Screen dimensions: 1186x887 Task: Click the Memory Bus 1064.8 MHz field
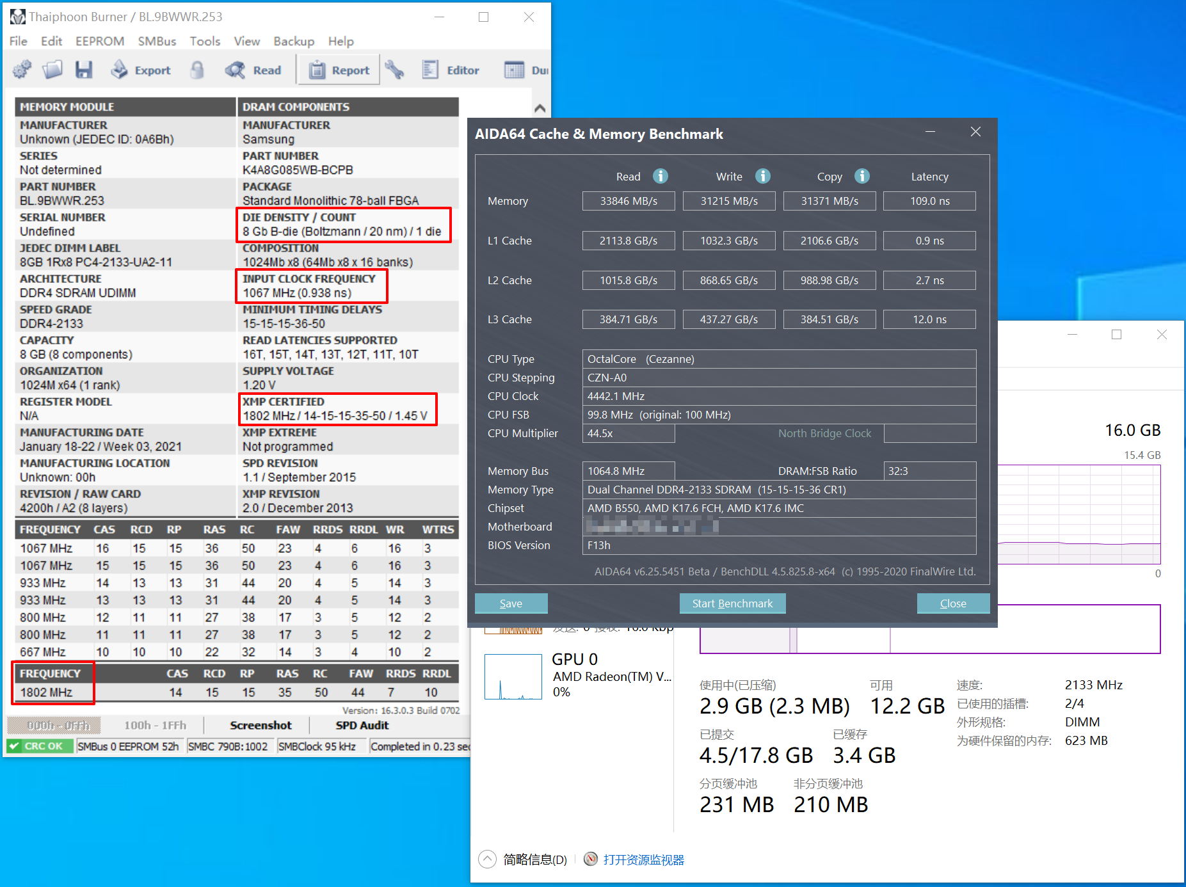(629, 471)
